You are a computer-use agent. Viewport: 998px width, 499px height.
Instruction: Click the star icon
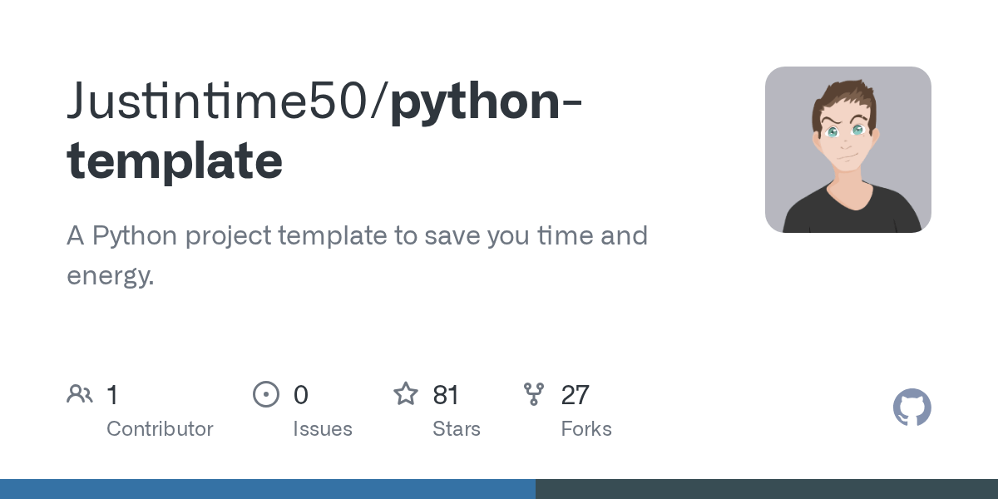coord(406,394)
